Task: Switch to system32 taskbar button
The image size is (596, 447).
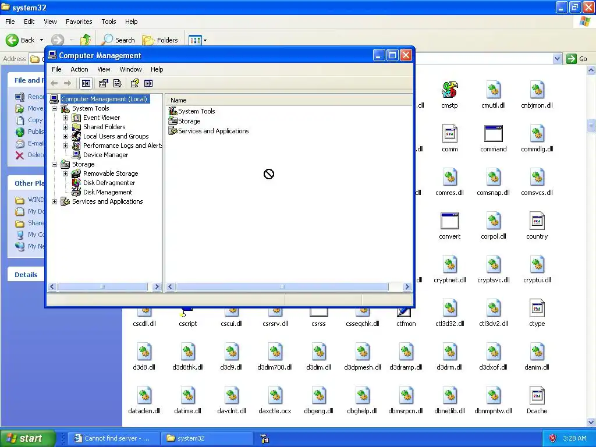Action: [207, 438]
